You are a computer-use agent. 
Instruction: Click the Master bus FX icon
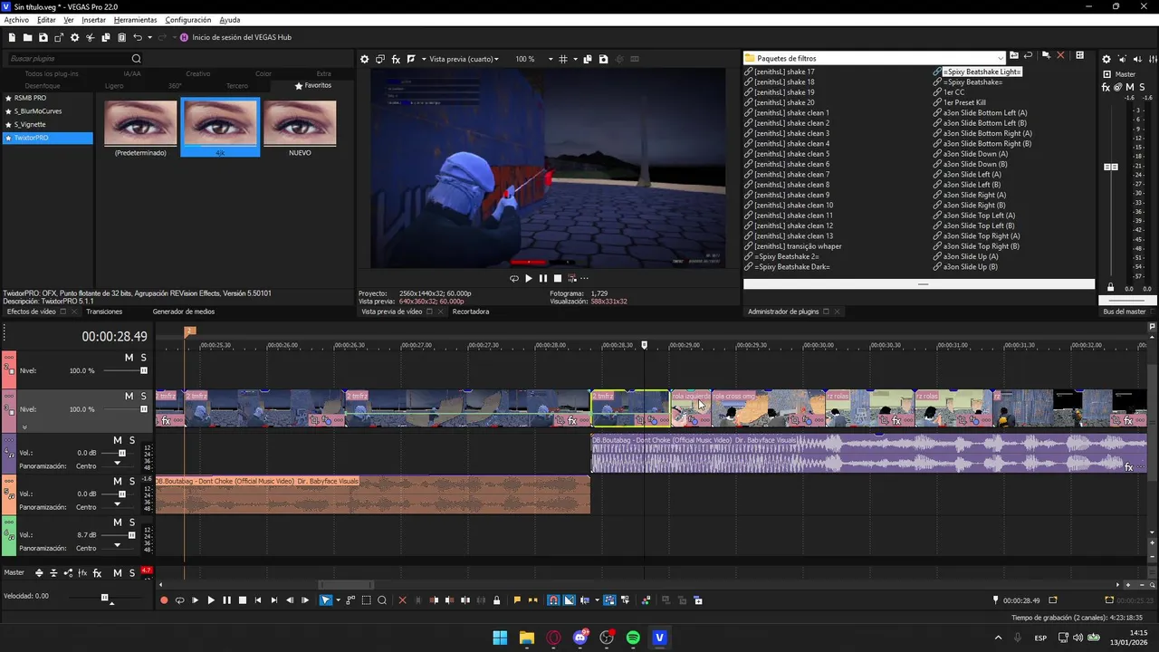[x=1106, y=88]
